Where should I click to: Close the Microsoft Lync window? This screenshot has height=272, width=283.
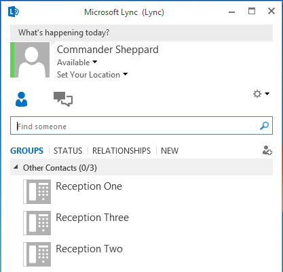coord(271,11)
